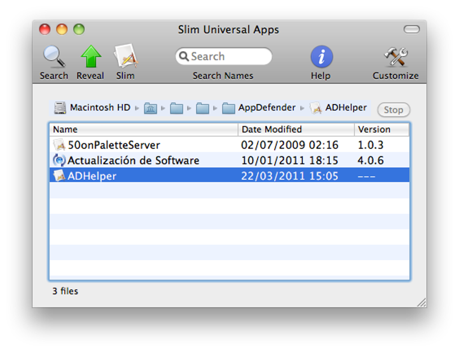This screenshot has height=352, width=459.
Task: Click inside the Search Names field
Action: 224,56
